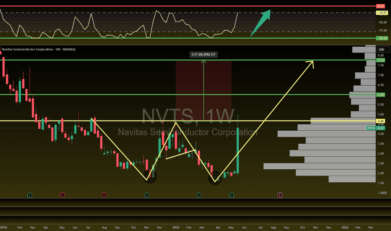Click the 1.0000 price axis value
391x231 pixels.
382,193
